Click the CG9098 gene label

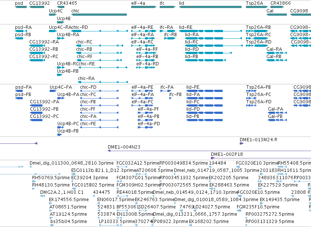click(299, 11)
